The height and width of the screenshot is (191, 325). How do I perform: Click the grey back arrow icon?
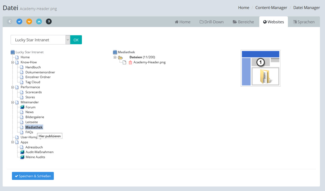[x=10, y=21]
